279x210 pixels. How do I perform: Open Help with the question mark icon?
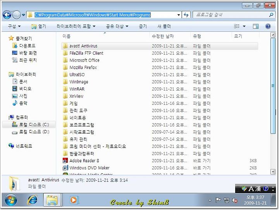pyautogui.click(x=268, y=26)
